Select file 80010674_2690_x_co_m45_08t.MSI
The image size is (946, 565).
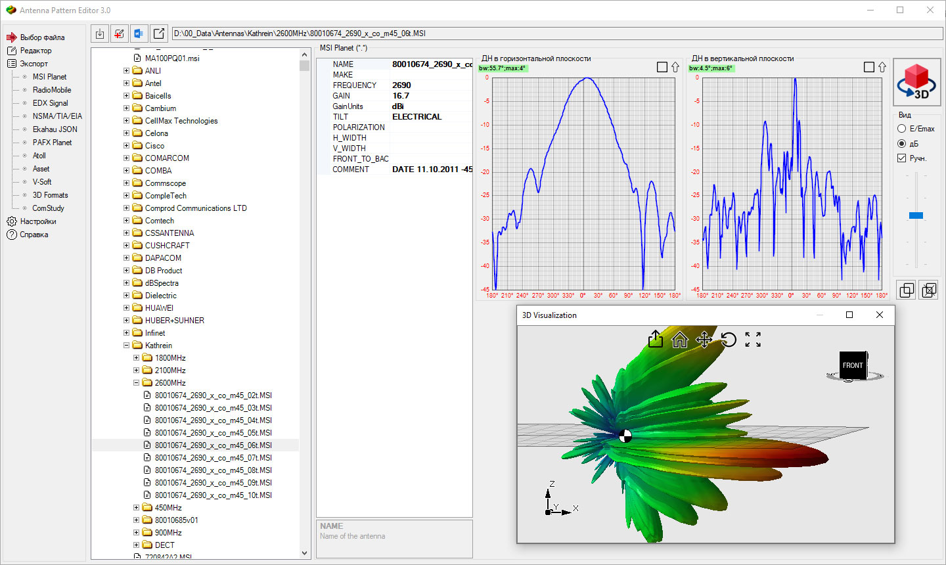pyautogui.click(x=213, y=470)
